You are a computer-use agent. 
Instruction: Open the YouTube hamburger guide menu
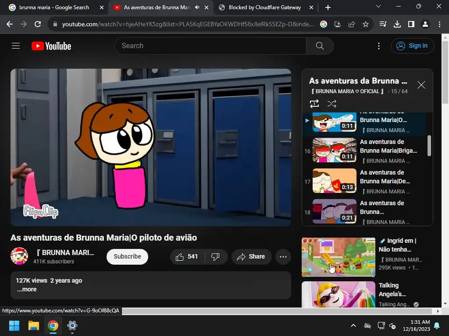pyautogui.click(x=16, y=45)
